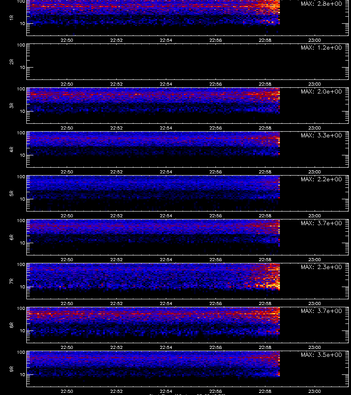Click the 22:52 time label under 3R panel
Screen dimensions: 351x395
[x=116, y=128]
